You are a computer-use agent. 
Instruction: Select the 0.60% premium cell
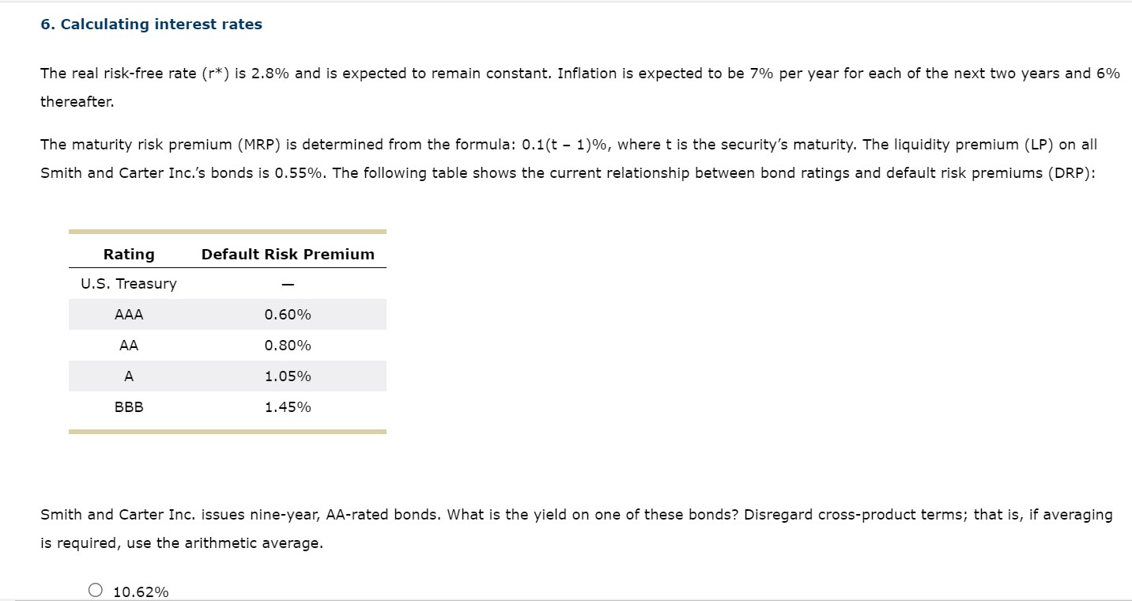[x=288, y=314]
